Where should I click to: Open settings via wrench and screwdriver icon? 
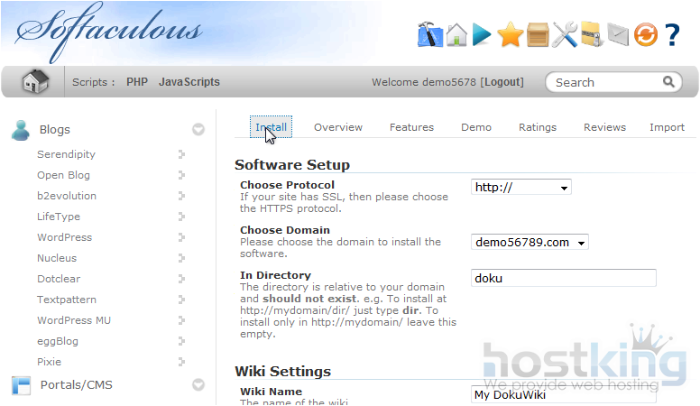pyautogui.click(x=565, y=34)
